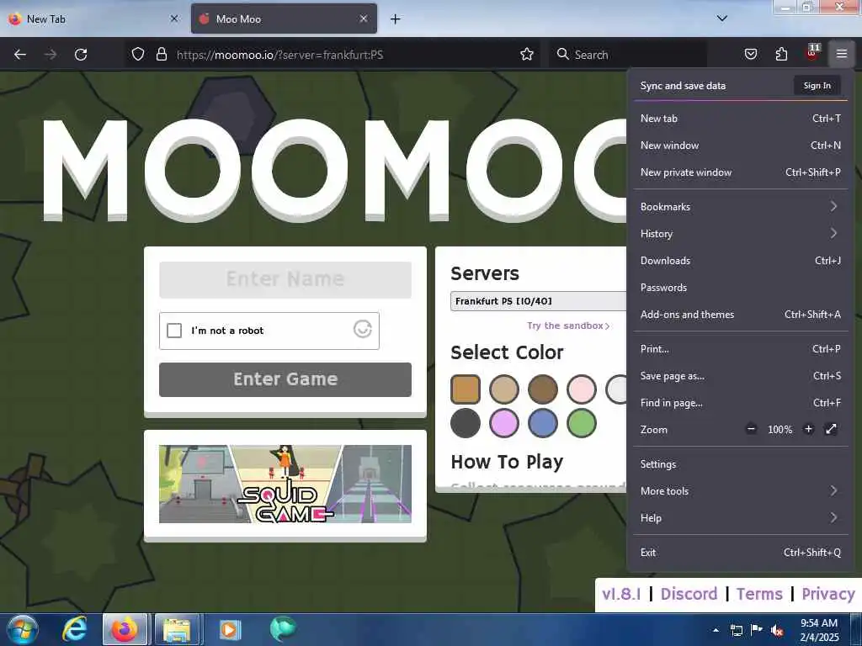Screen dimensions: 862x646
Task: Open the Terms link
Action: click(x=759, y=594)
